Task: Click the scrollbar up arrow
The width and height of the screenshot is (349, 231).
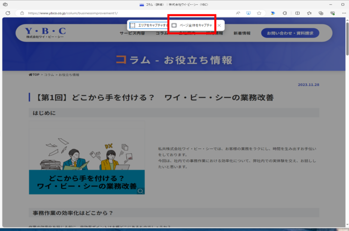Action: tap(347, 20)
